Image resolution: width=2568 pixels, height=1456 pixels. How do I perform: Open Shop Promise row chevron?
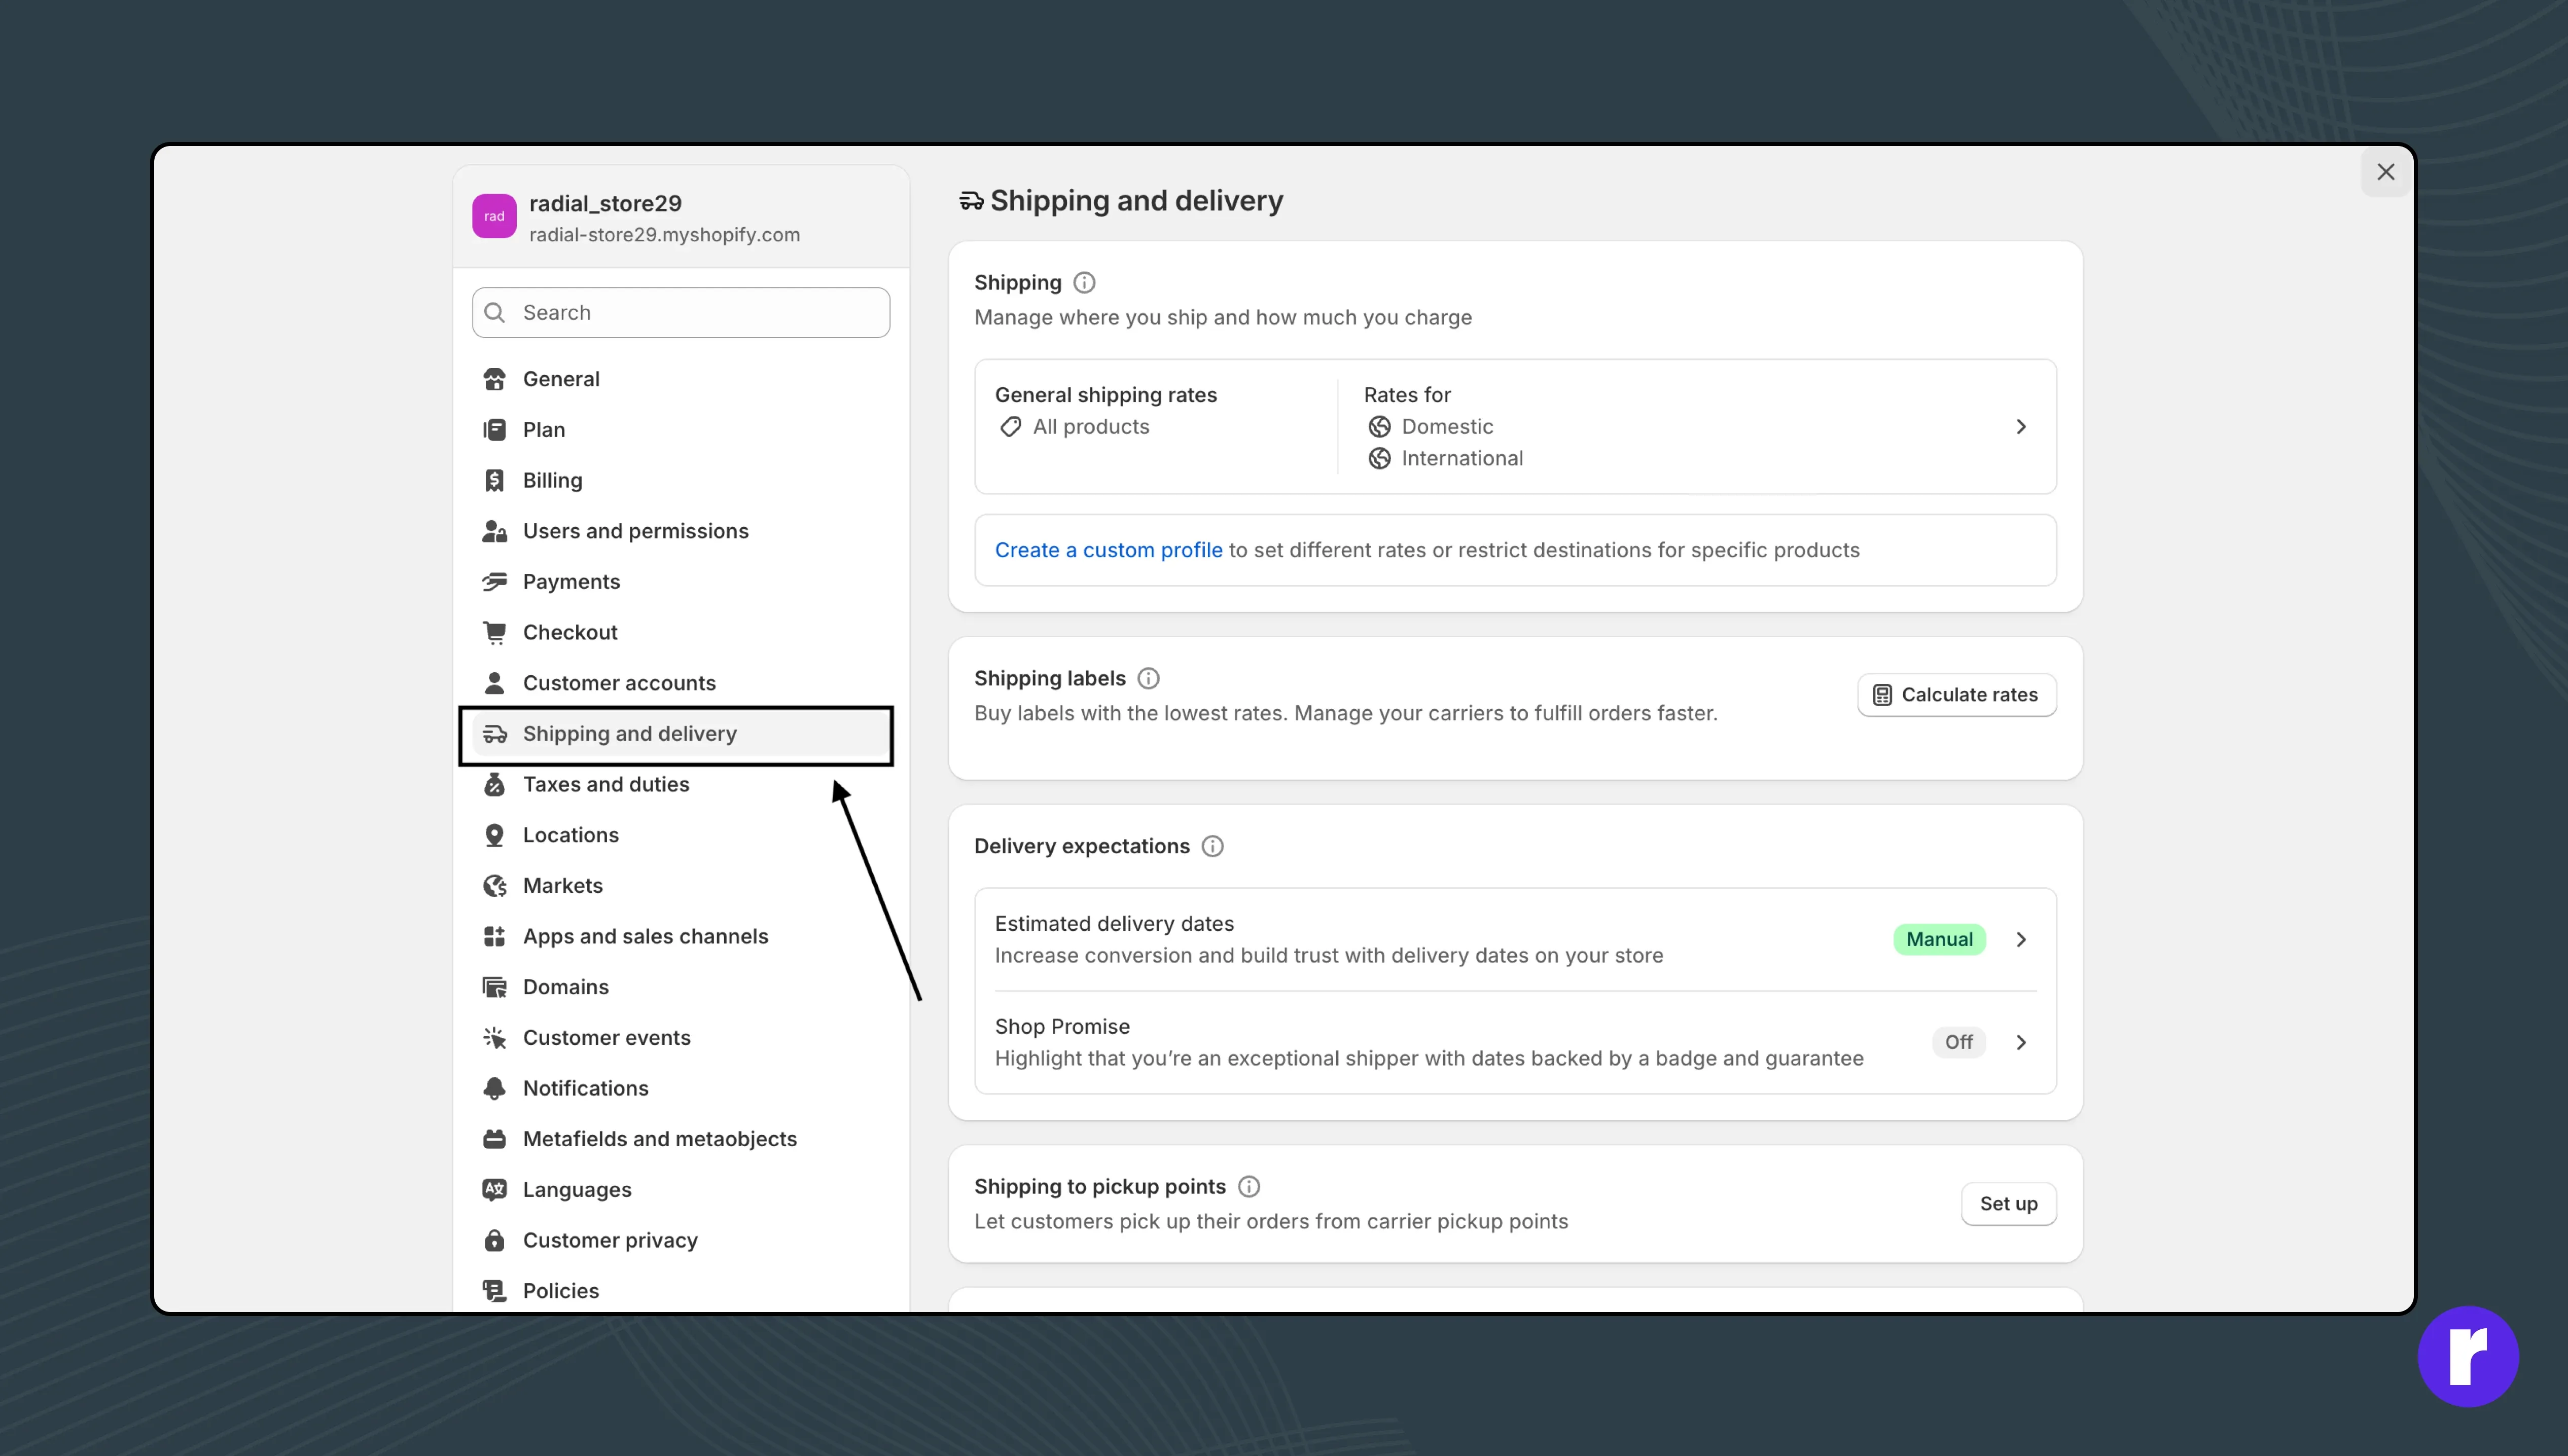2020,1042
